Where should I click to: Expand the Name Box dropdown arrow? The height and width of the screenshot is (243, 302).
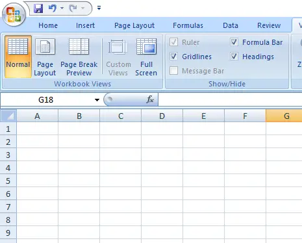point(97,100)
